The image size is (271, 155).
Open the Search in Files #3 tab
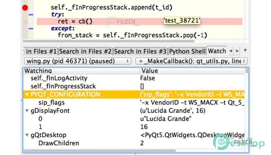140,51
